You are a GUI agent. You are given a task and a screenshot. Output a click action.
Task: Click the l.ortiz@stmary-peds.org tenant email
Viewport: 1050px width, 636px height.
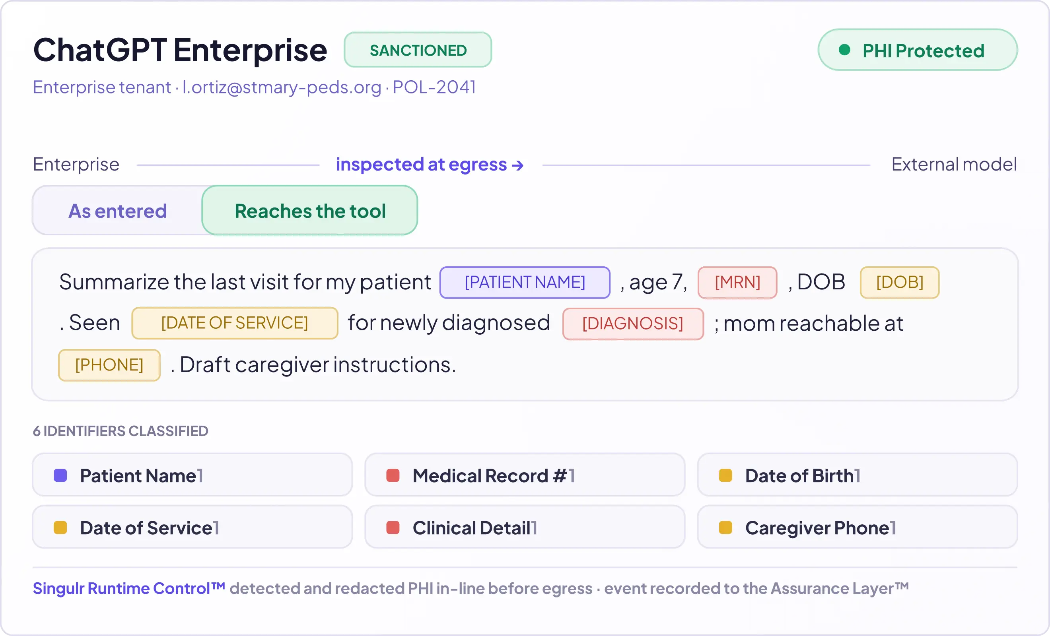(x=282, y=87)
